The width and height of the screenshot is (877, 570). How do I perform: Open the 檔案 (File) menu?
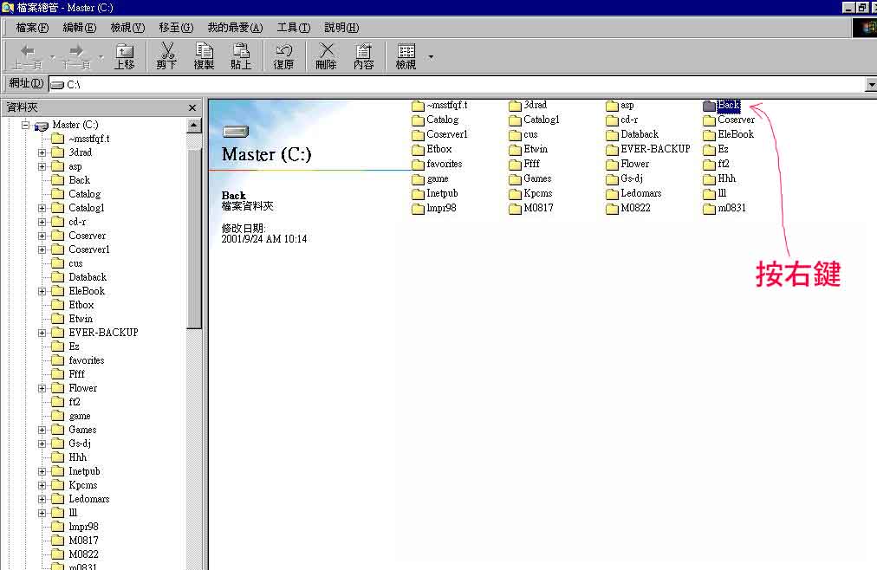[x=32, y=28]
